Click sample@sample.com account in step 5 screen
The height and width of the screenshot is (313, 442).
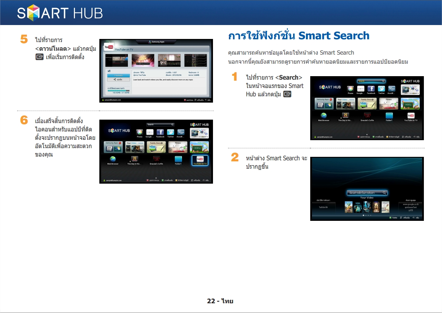click(x=112, y=100)
